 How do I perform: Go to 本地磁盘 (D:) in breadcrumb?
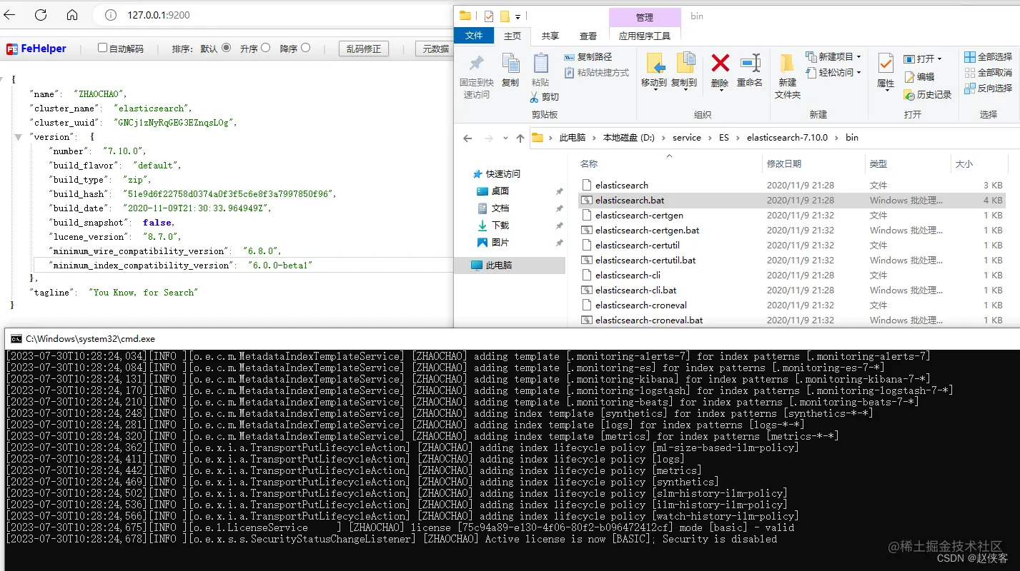tap(629, 138)
